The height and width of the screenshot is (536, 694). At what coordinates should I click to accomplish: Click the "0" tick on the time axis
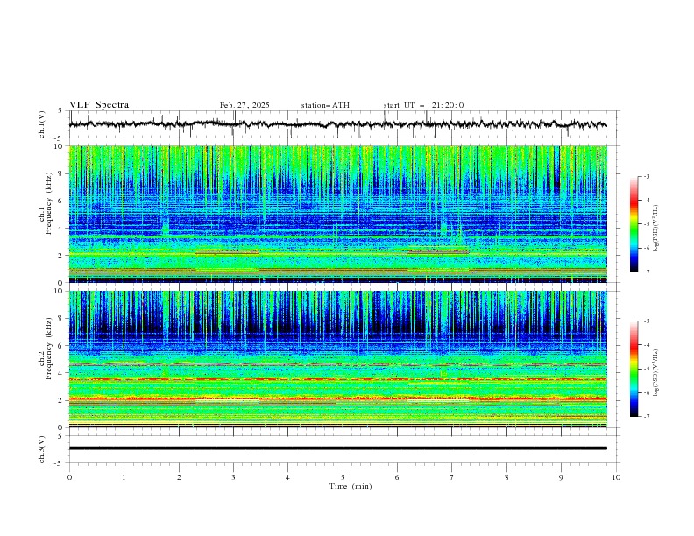pyautogui.click(x=69, y=477)
